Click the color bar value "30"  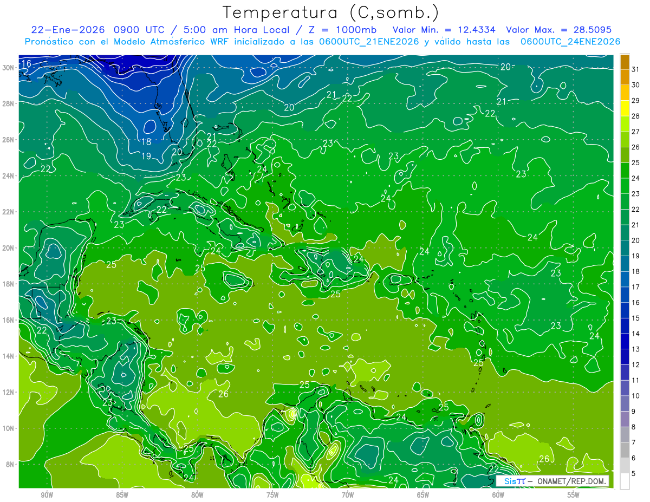635,85
